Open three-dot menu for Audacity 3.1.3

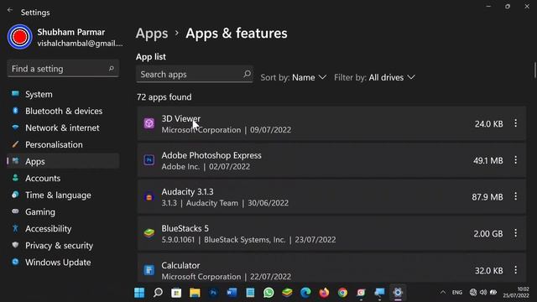[x=515, y=196]
